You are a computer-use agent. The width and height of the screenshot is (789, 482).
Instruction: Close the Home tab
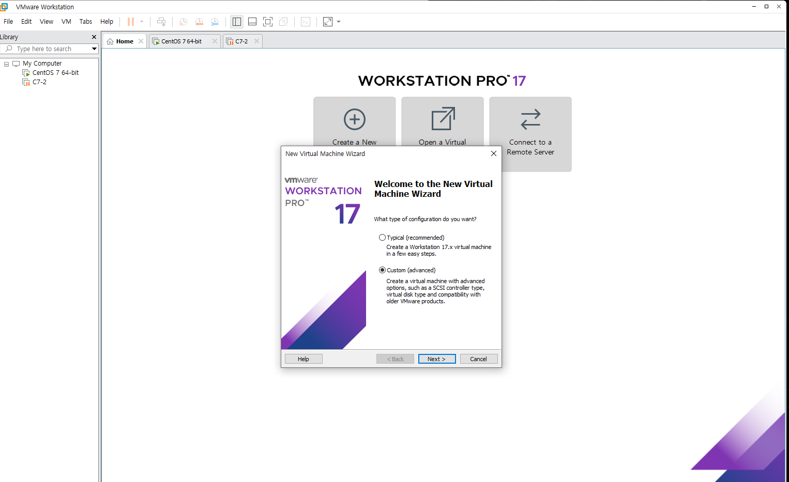point(141,41)
